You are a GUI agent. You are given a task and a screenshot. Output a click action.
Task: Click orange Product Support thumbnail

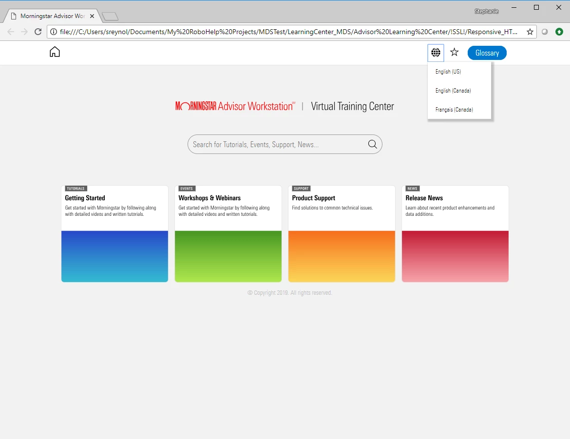[x=342, y=256]
